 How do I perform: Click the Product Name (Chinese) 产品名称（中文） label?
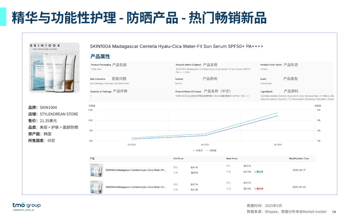203,91
